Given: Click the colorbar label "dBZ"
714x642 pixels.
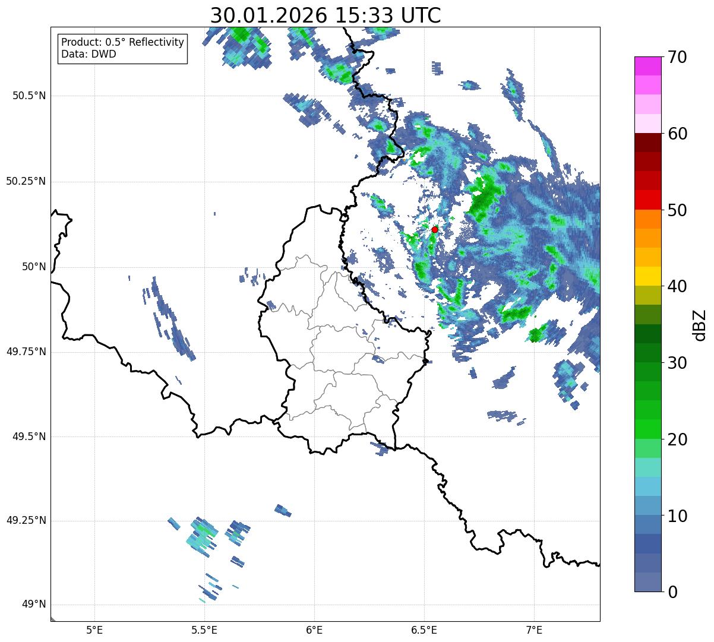Looking at the screenshot, I should click(700, 324).
